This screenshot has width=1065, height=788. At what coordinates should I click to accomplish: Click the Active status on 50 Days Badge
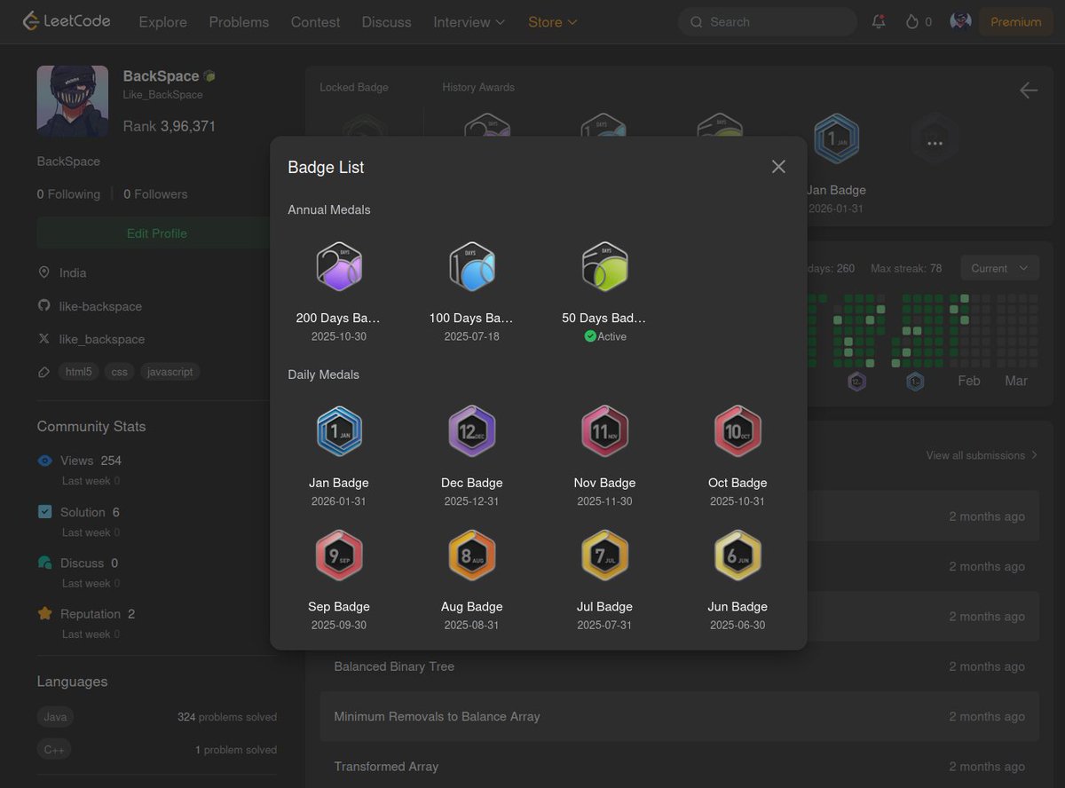pos(604,336)
